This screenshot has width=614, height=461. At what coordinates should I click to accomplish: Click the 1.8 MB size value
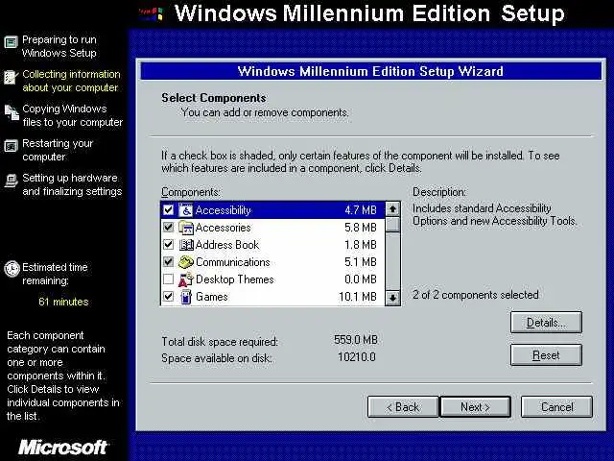(x=361, y=245)
